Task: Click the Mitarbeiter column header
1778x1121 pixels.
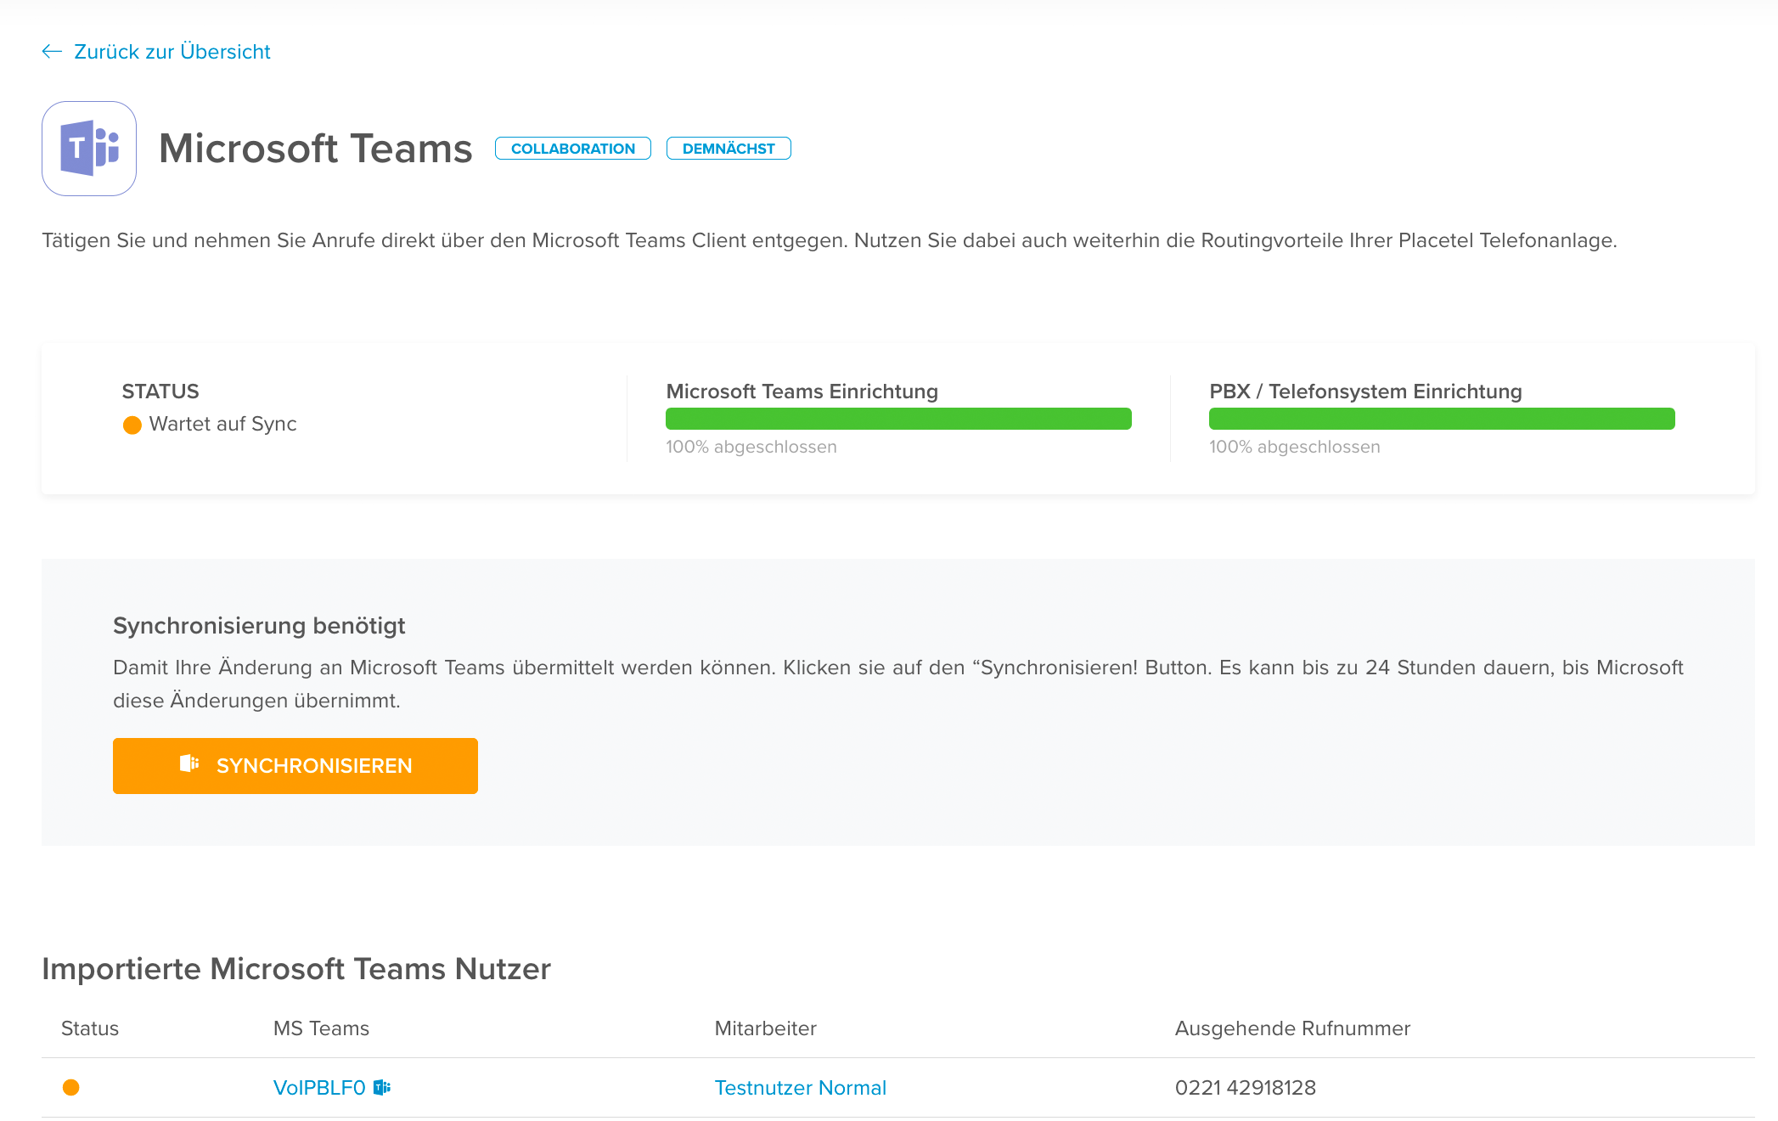Action: pos(765,1028)
